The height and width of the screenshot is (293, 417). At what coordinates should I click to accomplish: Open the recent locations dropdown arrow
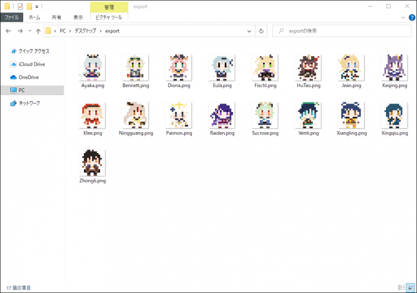(30, 30)
